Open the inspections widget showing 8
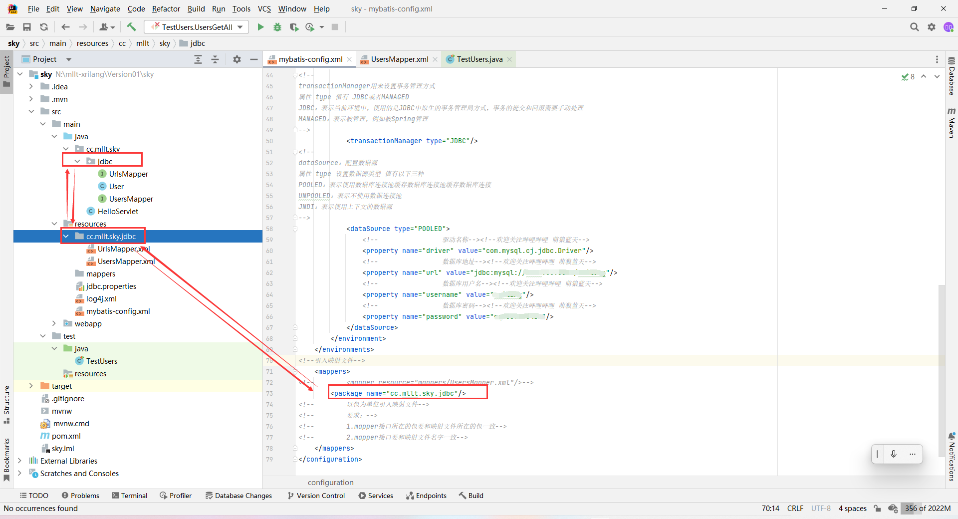958x519 pixels. pos(908,76)
